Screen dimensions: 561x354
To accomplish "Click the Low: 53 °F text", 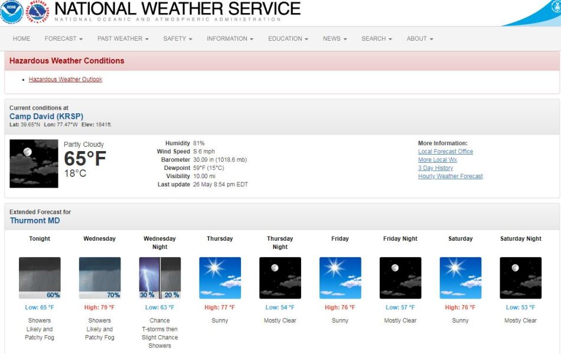I will point(521,307).
